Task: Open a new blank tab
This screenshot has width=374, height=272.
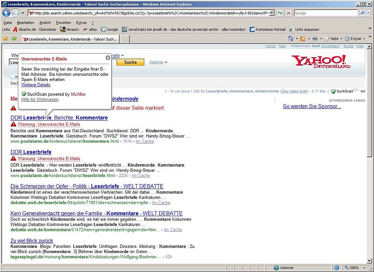Action: tap(124, 39)
